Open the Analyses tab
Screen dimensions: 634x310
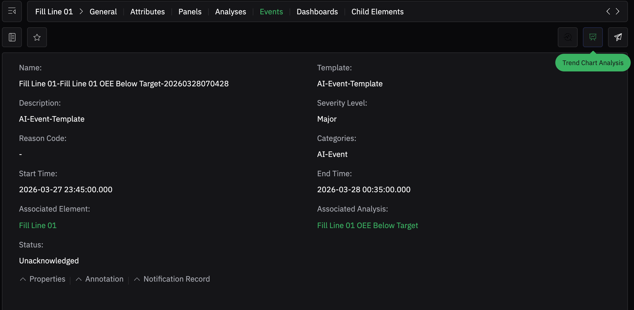tap(231, 12)
